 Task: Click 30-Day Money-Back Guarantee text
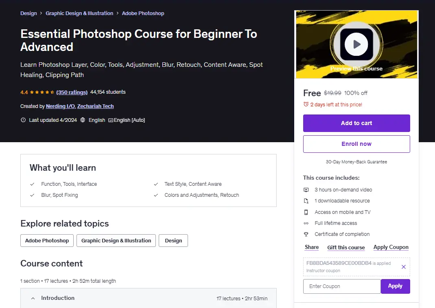356,162
